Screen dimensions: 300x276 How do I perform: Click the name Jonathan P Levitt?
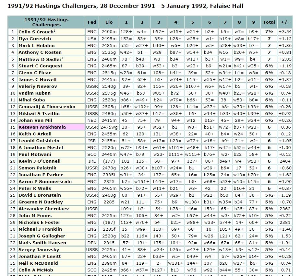pyautogui.click(x=40, y=256)
